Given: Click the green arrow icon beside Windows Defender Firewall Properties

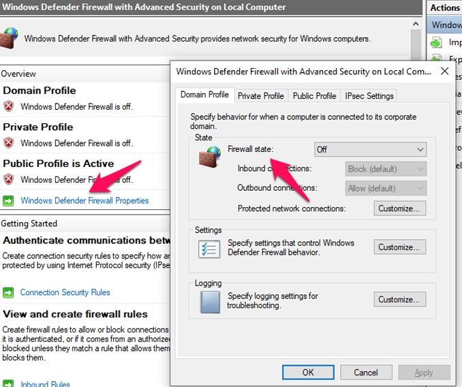Looking at the screenshot, I should [8, 201].
